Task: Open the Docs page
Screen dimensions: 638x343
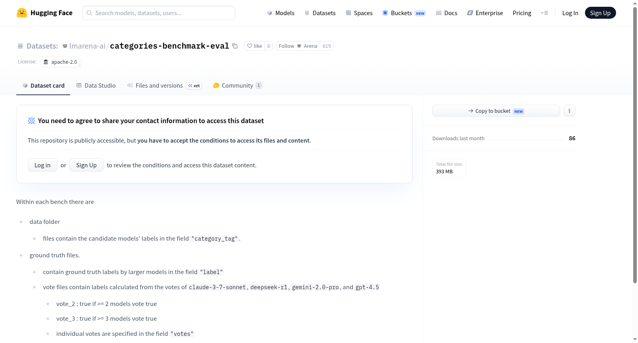Action: pos(447,13)
